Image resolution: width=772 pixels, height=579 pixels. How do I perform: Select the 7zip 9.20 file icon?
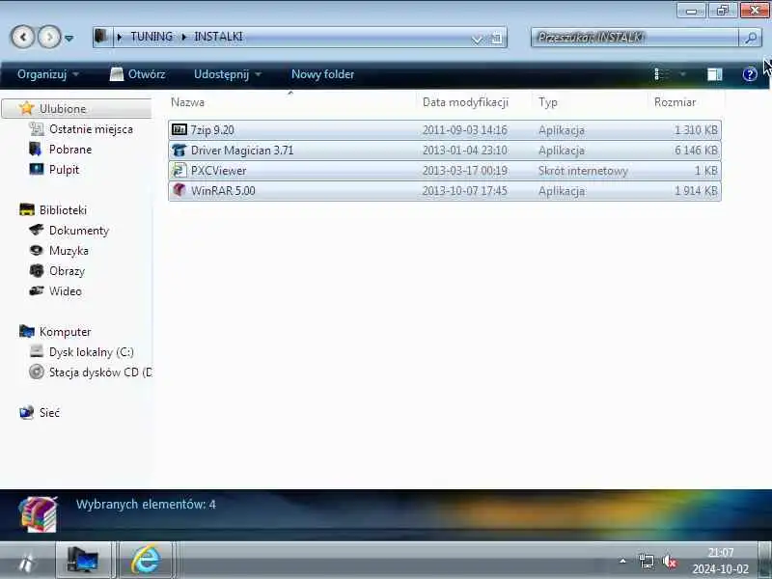point(179,129)
